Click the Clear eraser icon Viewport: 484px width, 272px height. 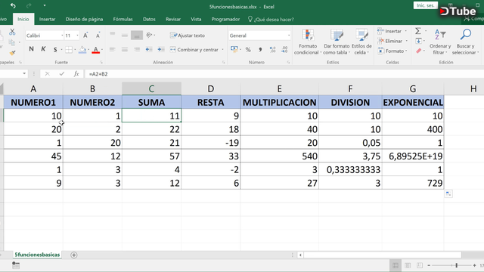pos(418,51)
